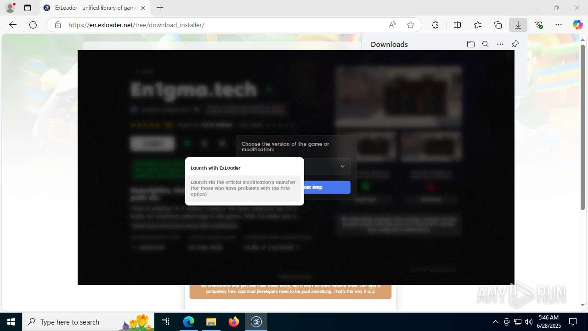Open Browser essentials icon
588x331 pixels.
point(538,25)
